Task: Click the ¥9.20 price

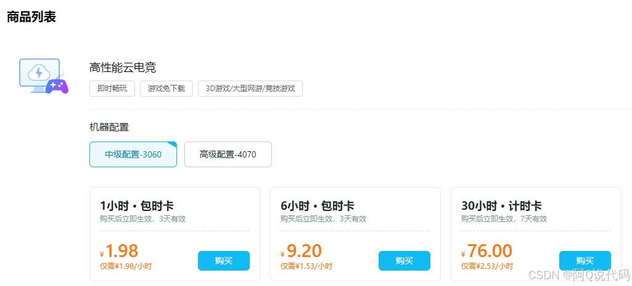Action: [x=303, y=251]
